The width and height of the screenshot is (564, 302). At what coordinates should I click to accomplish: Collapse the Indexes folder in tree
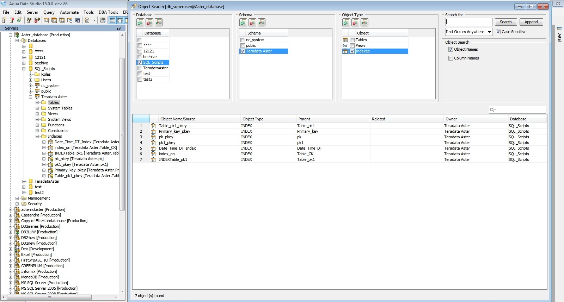click(37, 136)
